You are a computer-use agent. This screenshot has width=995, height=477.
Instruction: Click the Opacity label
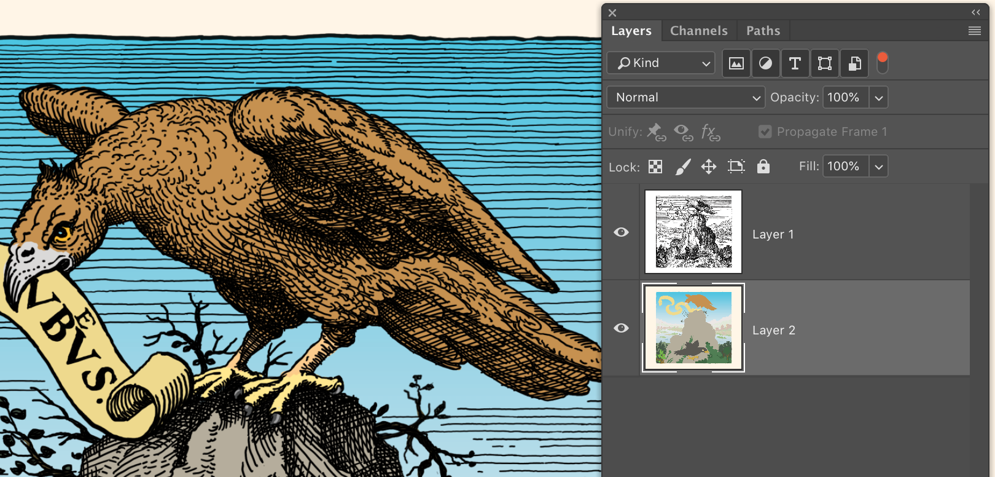click(795, 97)
